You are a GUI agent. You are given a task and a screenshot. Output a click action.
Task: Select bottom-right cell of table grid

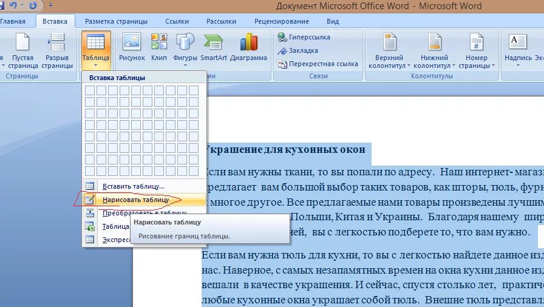(194, 171)
